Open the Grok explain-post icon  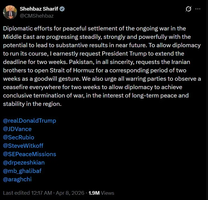click(x=188, y=9)
